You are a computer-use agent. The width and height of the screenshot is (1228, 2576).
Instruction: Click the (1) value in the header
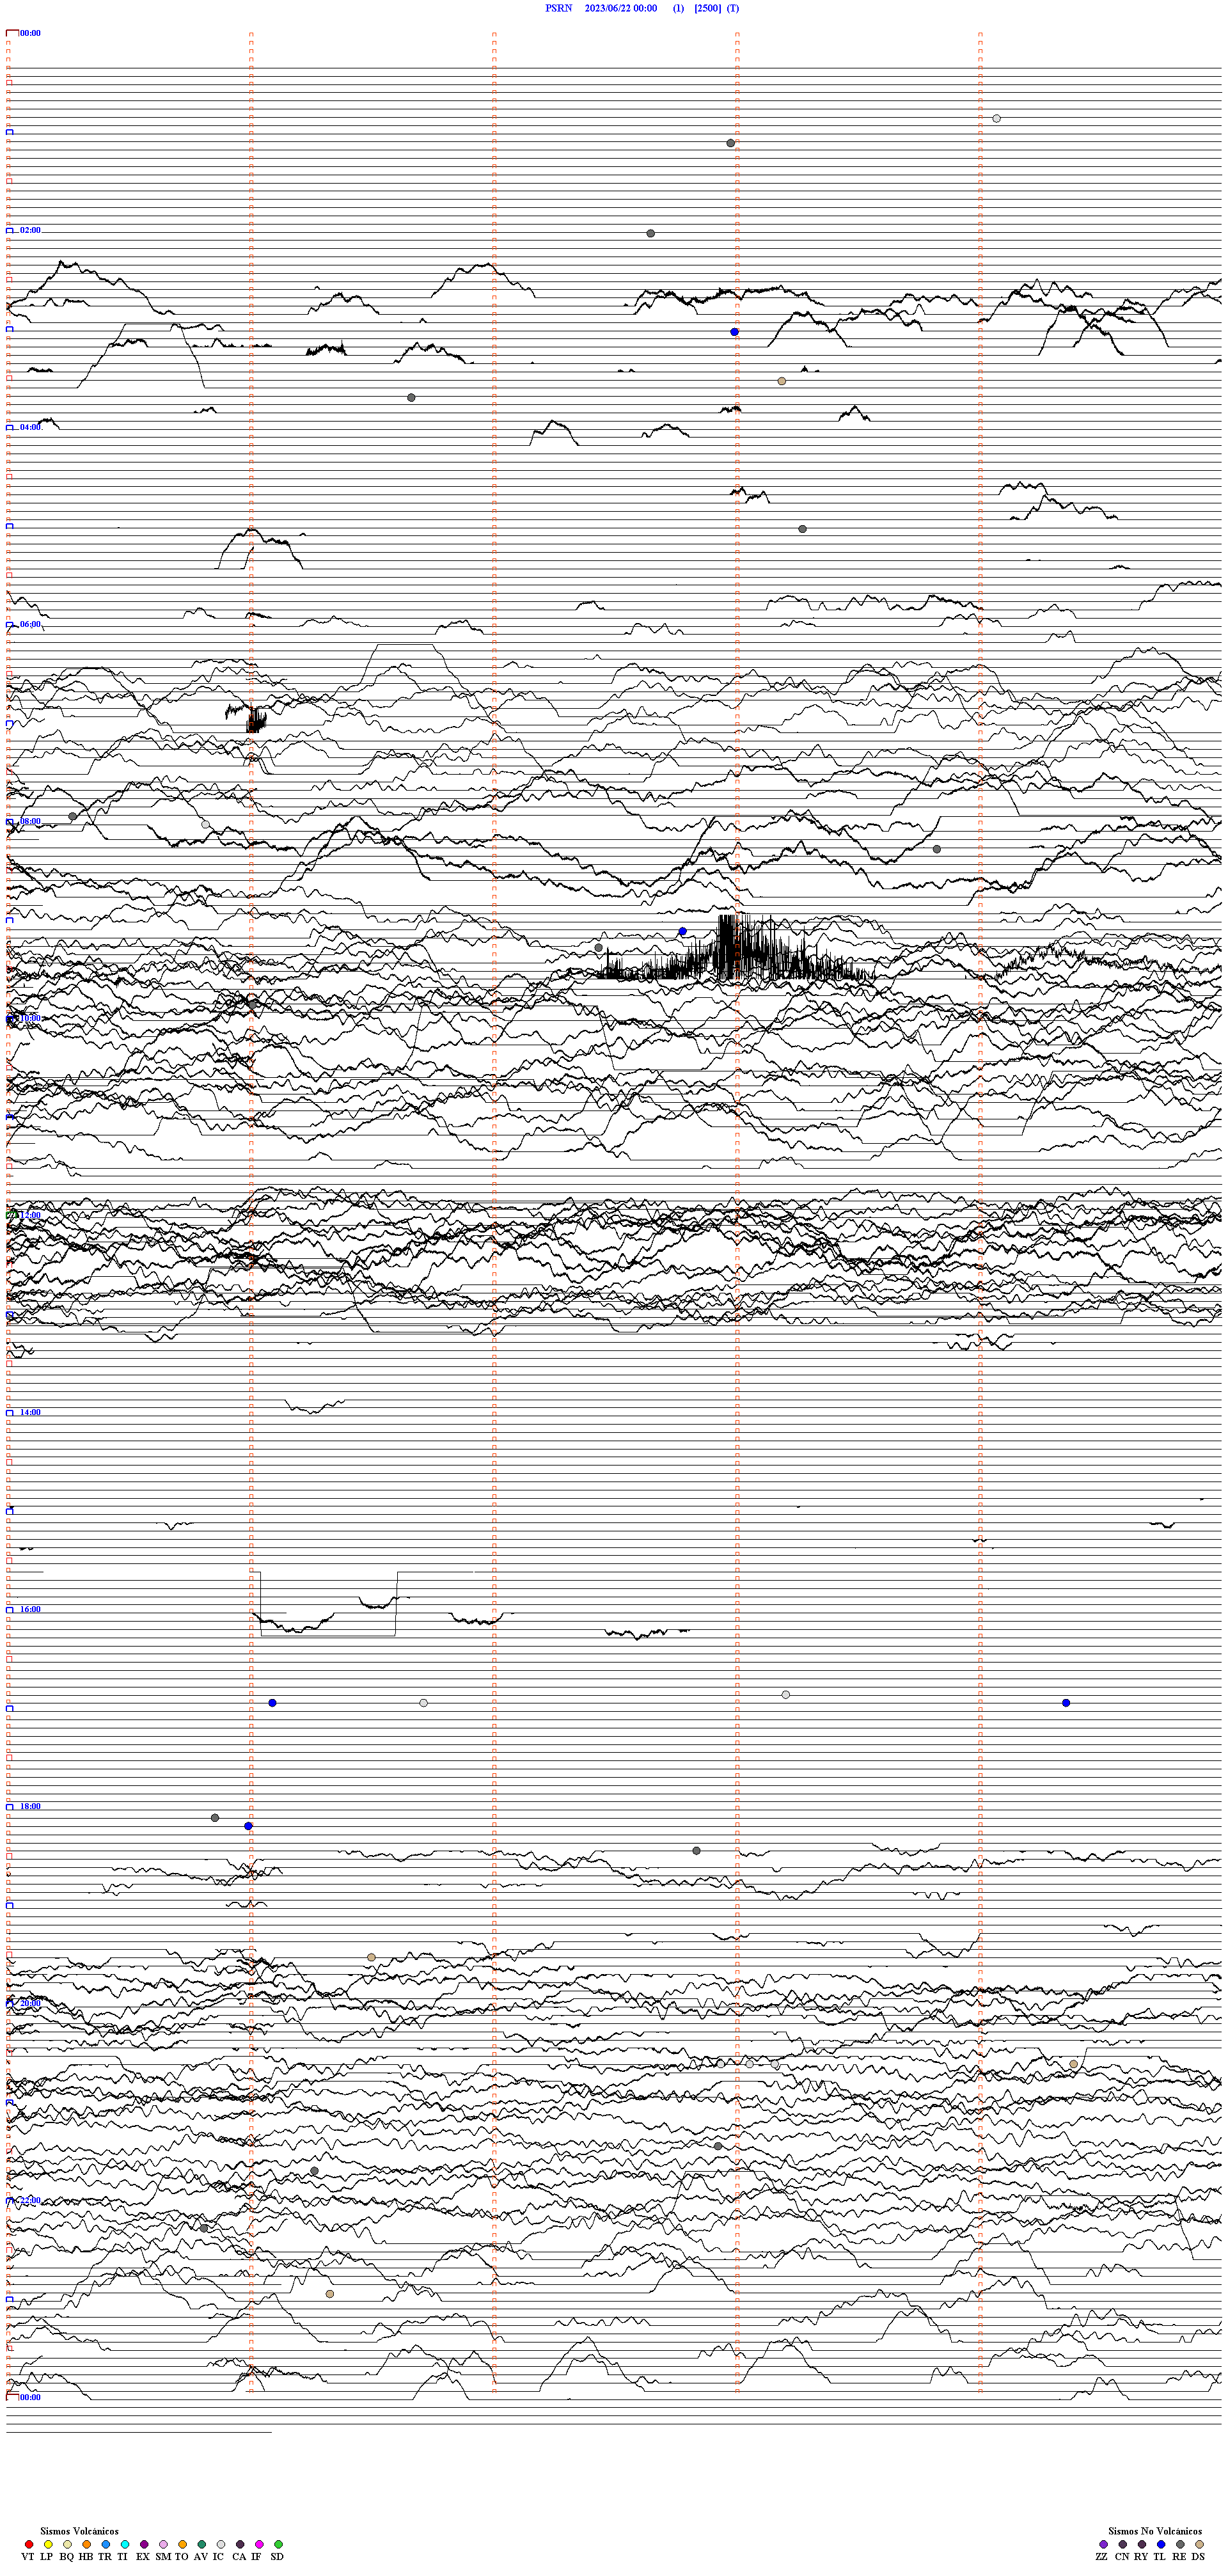679,8
